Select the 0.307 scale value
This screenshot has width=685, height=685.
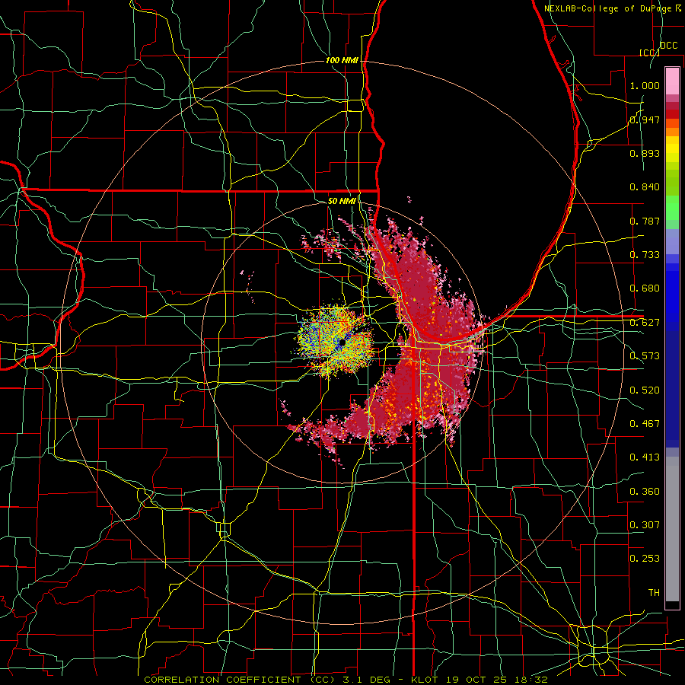click(x=645, y=525)
